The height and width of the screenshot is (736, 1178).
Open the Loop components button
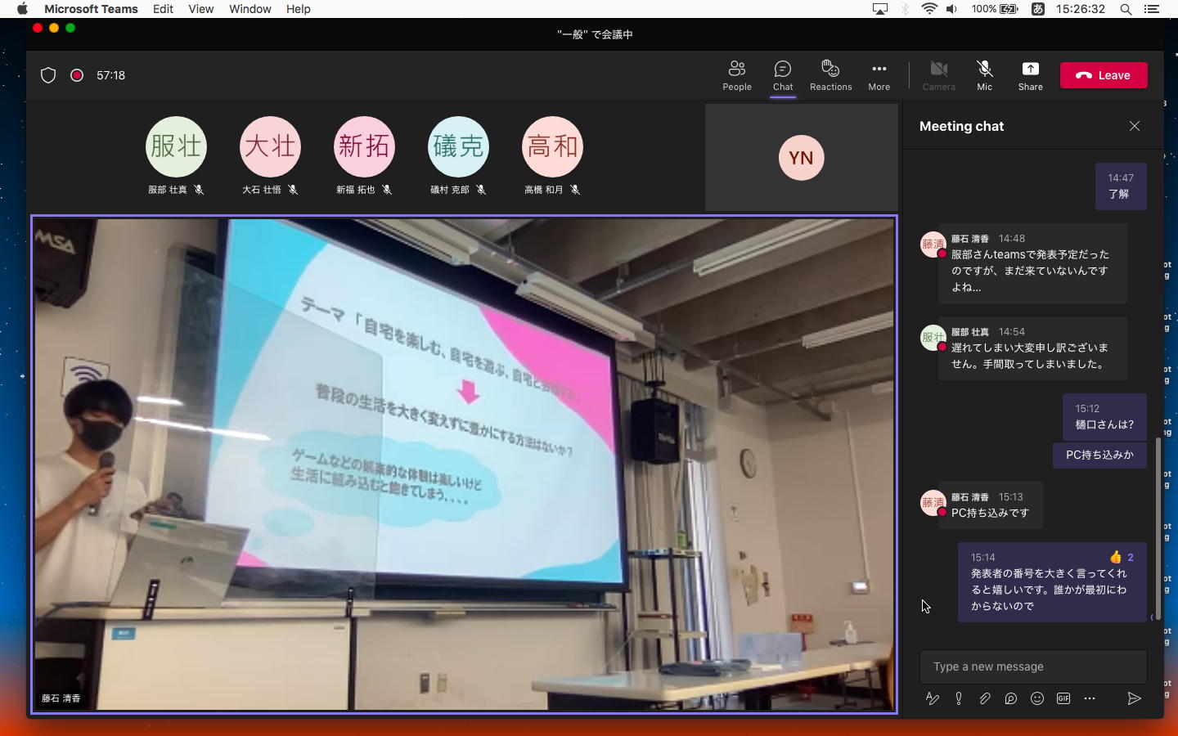pos(1011,698)
